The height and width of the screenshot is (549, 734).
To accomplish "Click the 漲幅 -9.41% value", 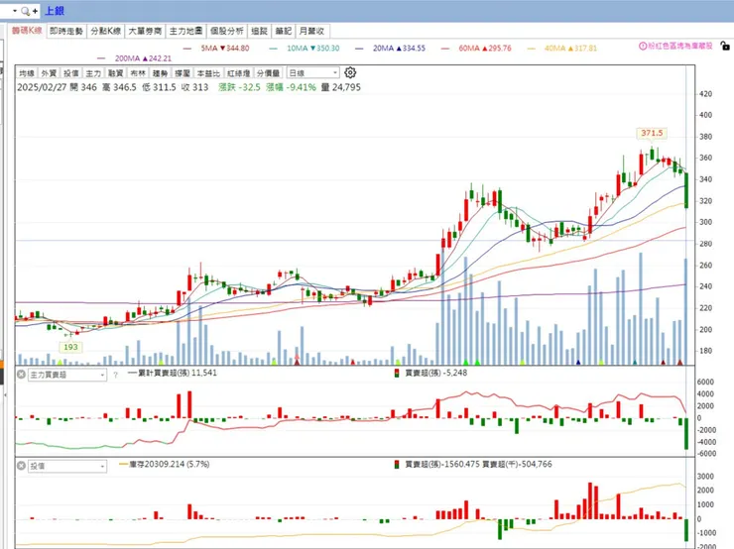I will tap(292, 87).
